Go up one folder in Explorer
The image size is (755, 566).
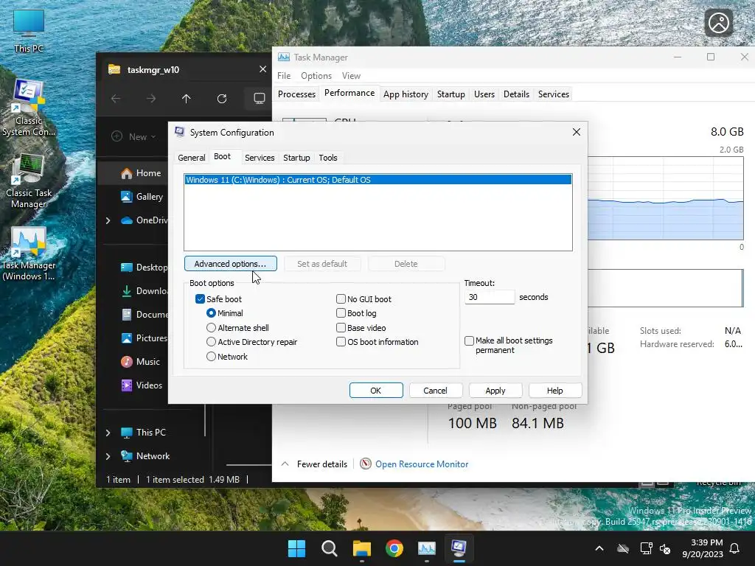187,99
